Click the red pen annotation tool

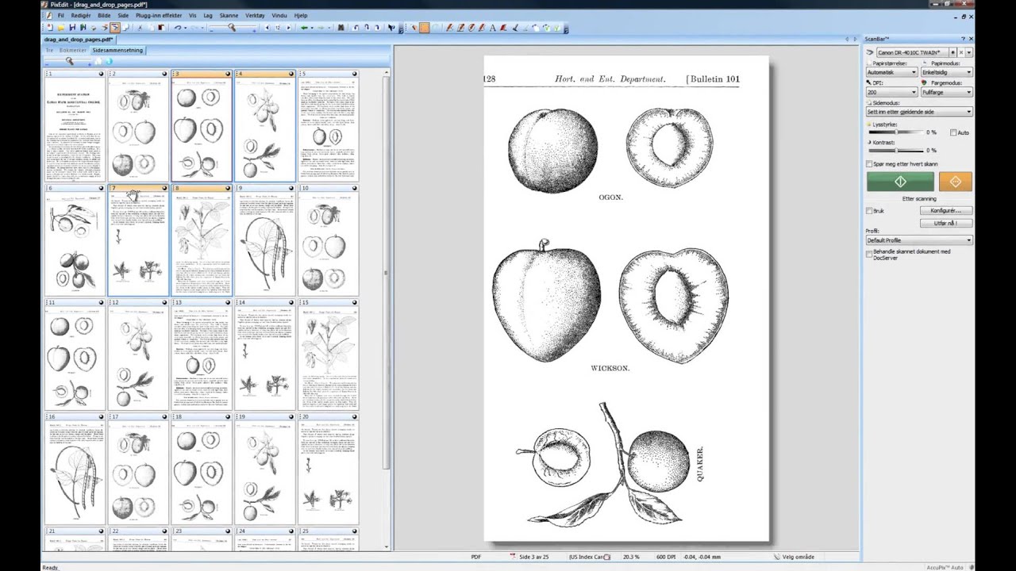[449, 28]
